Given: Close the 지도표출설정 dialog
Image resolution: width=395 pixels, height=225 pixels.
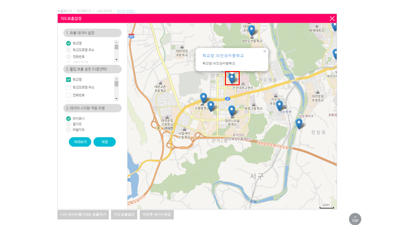Looking at the screenshot, I should 332,18.
